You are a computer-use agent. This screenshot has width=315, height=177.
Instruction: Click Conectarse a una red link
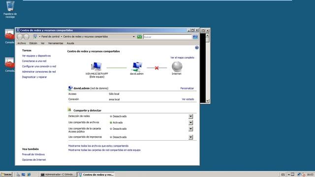click(x=34, y=61)
